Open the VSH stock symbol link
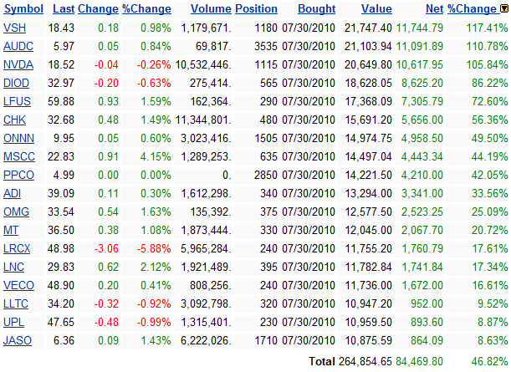Viewport: 511px width, 372px height. click(x=15, y=28)
